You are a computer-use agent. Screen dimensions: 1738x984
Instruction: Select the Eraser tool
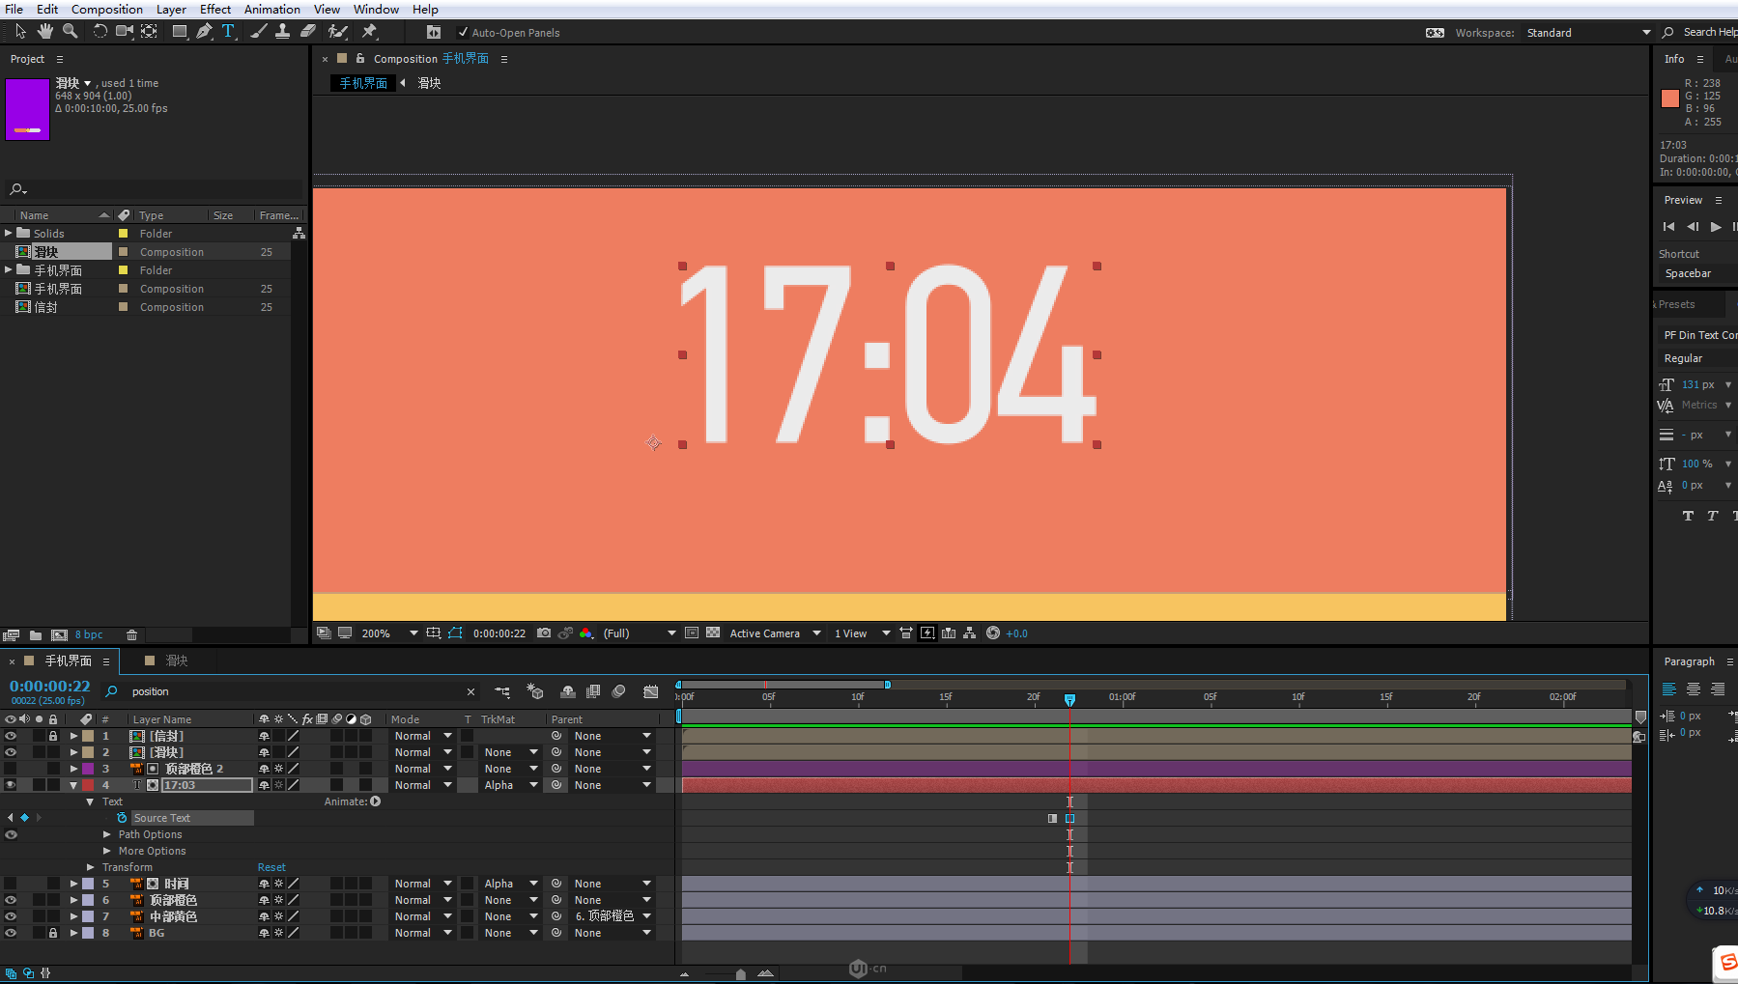coord(308,31)
